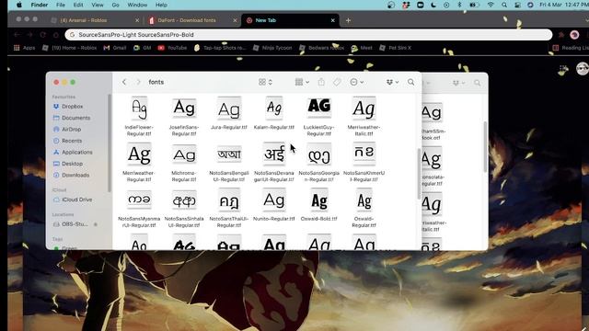The width and height of the screenshot is (589, 331).
Task: Click the Share icon in Finder toolbar
Action: coord(321,82)
